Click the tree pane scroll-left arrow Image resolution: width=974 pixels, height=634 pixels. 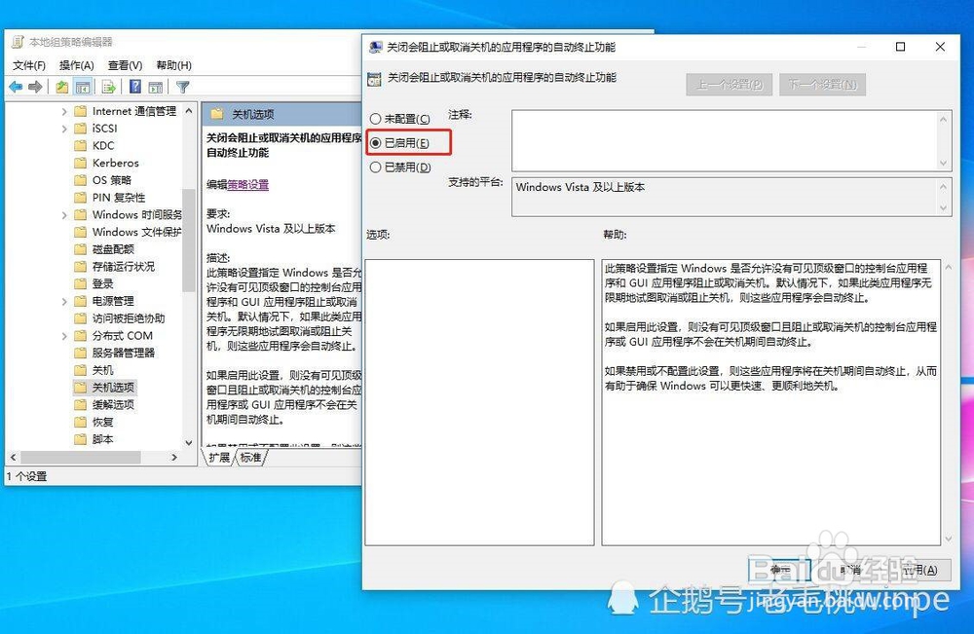(13, 457)
